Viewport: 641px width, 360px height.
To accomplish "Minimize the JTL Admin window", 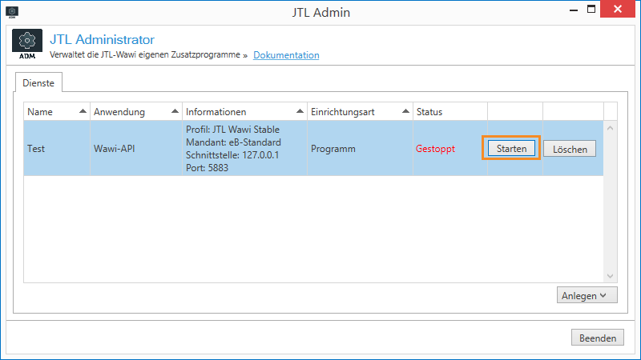I will pyautogui.click(x=573, y=11).
